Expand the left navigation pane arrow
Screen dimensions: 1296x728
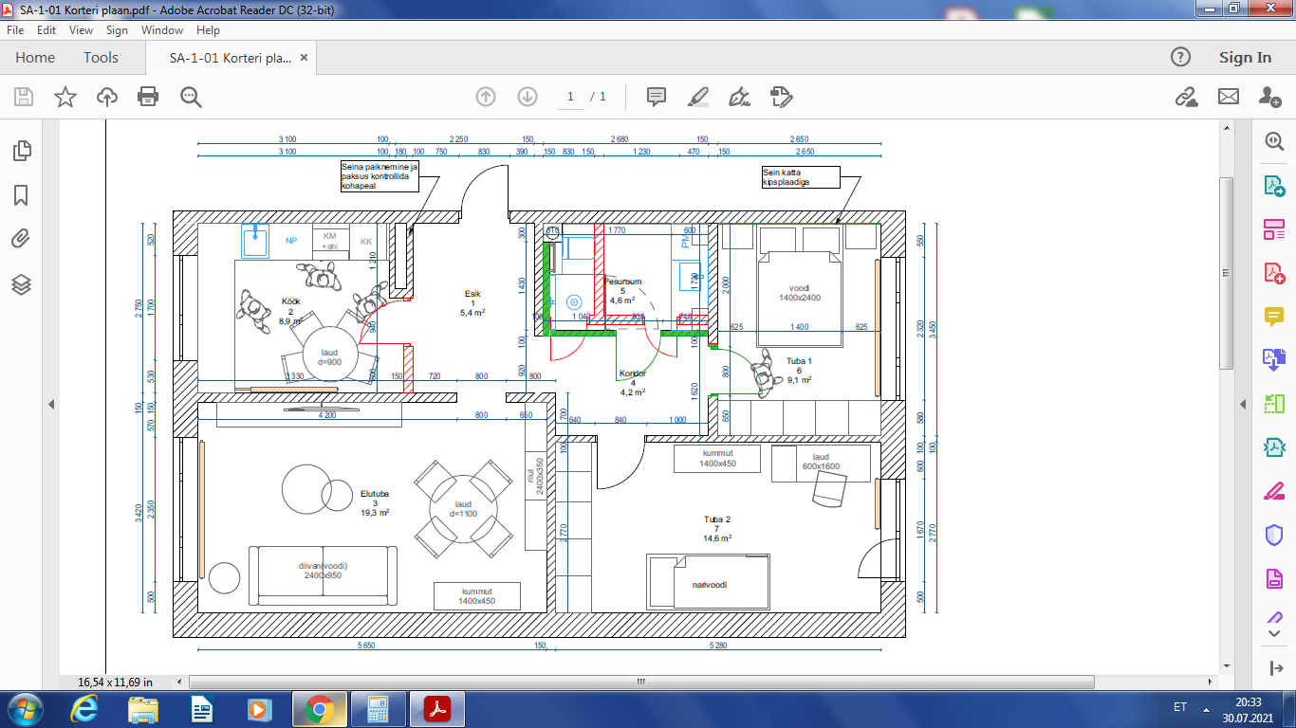[51, 405]
